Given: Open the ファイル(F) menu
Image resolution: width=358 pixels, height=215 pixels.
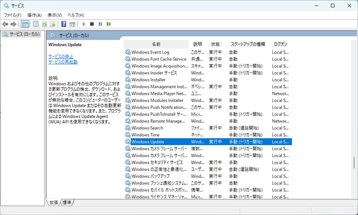Looking at the screenshot, I should coord(13,15).
